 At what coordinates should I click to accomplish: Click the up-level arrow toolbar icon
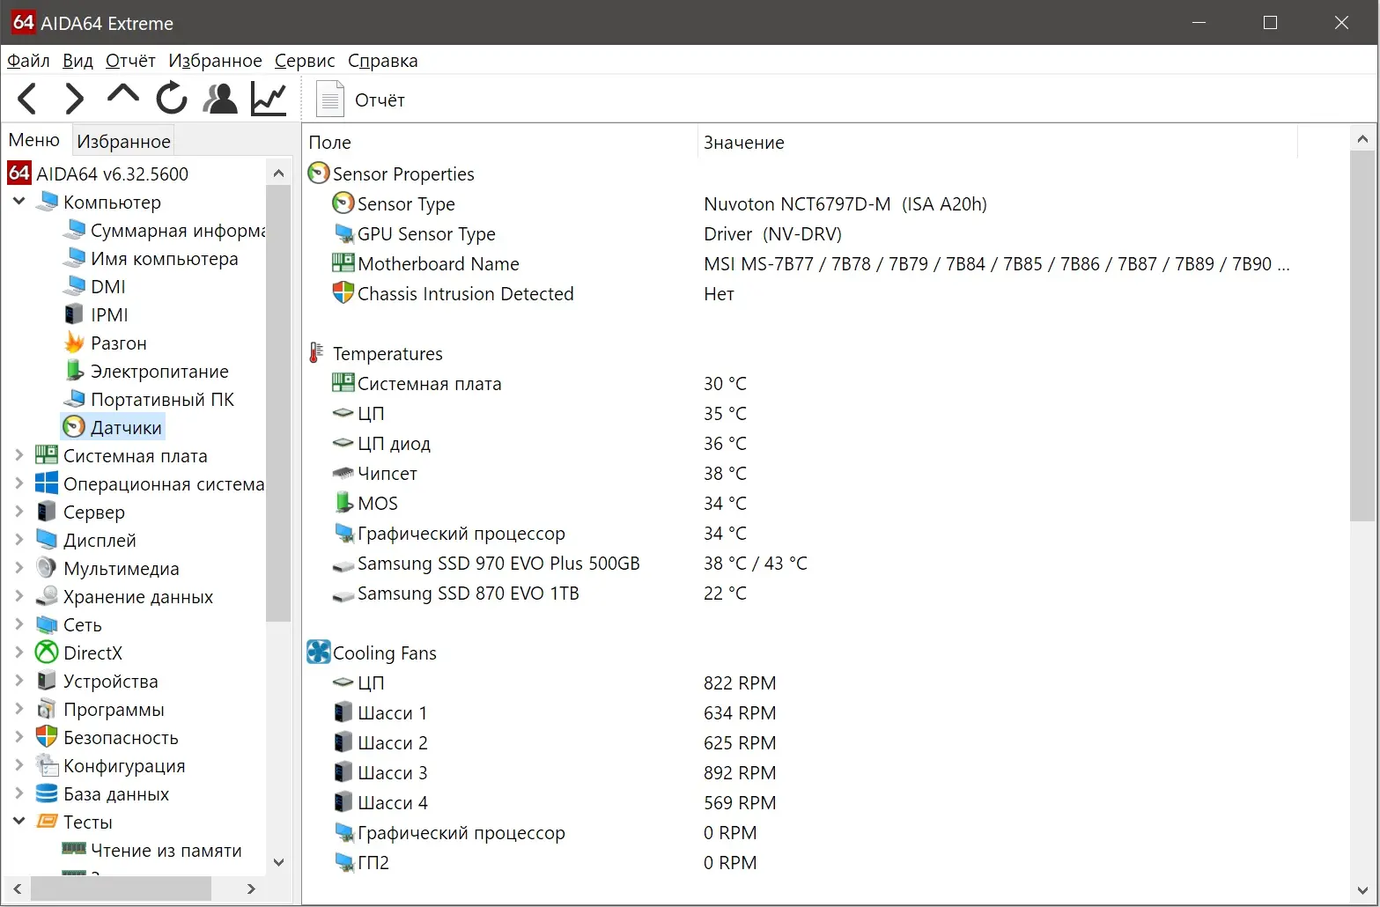tap(123, 95)
